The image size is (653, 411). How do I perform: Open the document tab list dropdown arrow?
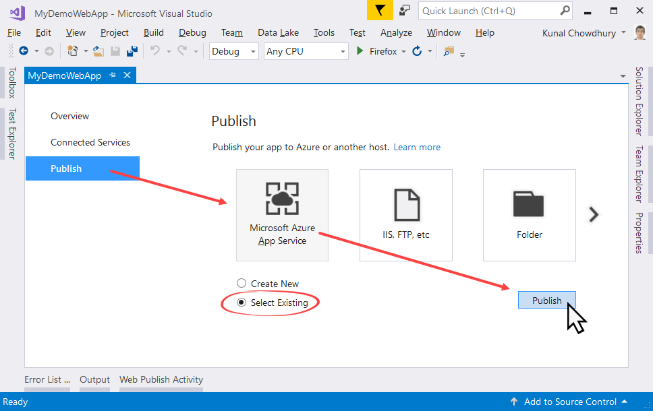[623, 76]
